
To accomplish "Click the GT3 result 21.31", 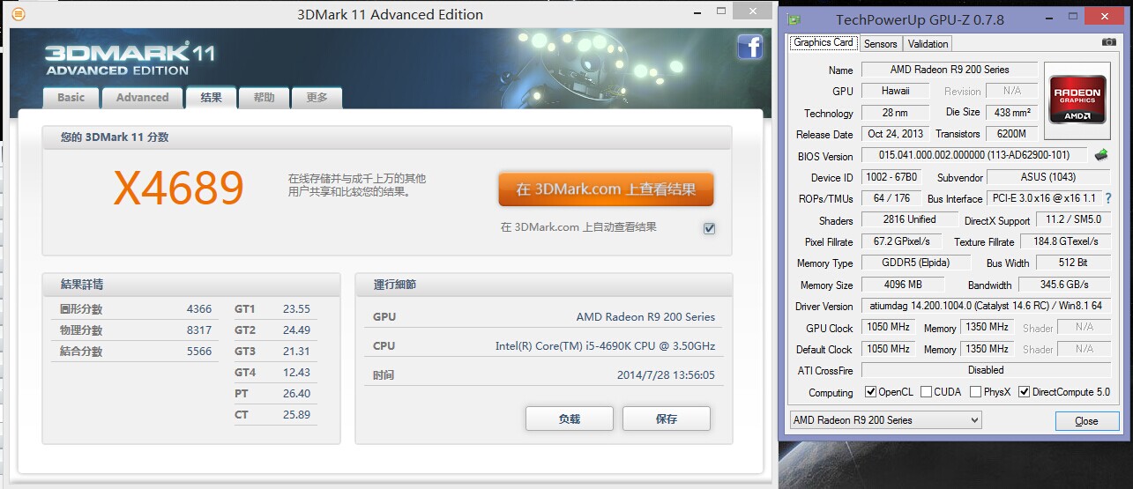I will 296,352.
